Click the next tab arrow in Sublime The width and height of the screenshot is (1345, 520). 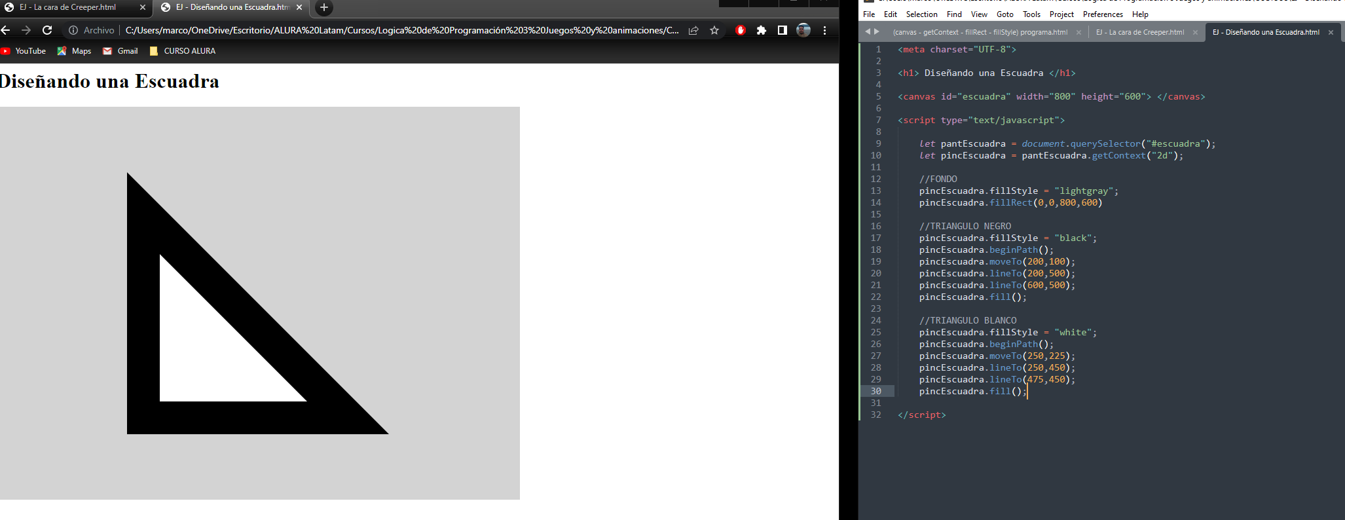pos(877,31)
